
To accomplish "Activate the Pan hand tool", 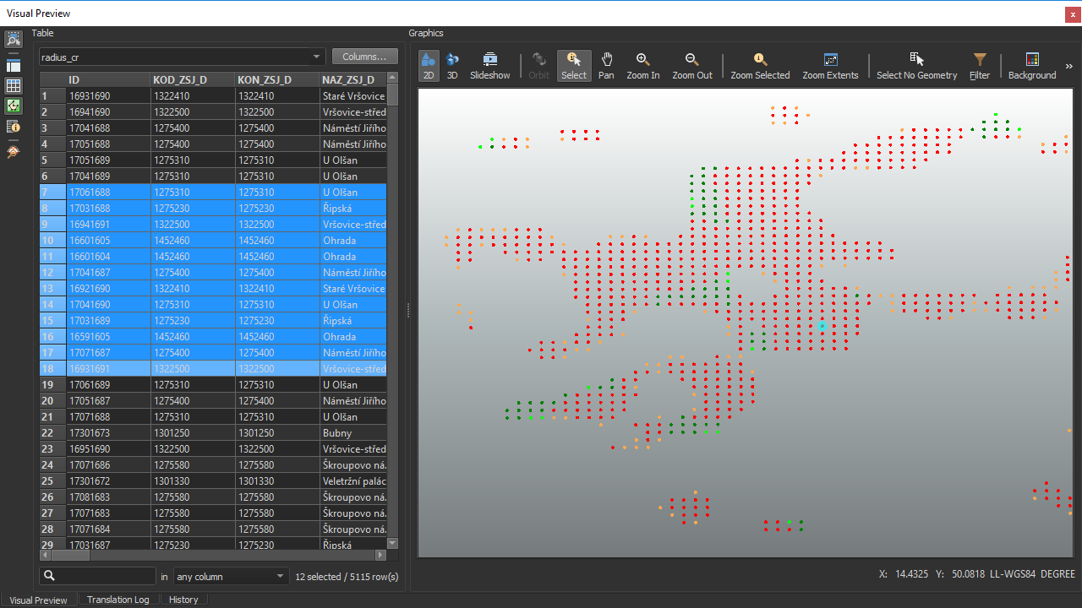I will (606, 66).
